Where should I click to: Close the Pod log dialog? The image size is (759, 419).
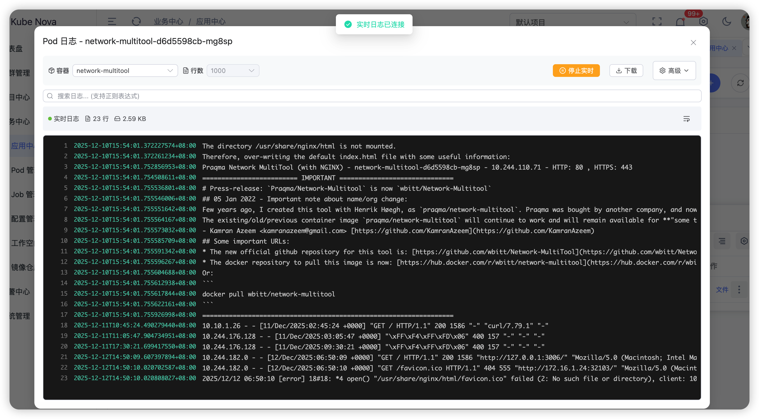[x=693, y=43]
